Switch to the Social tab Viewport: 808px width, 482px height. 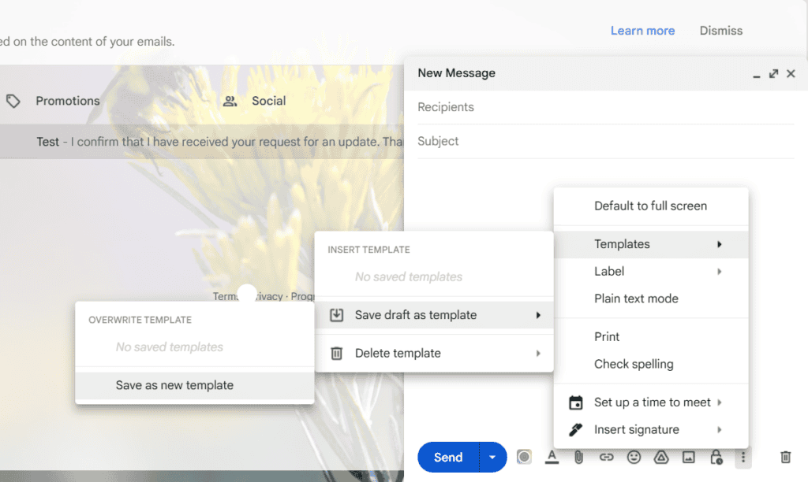click(268, 101)
